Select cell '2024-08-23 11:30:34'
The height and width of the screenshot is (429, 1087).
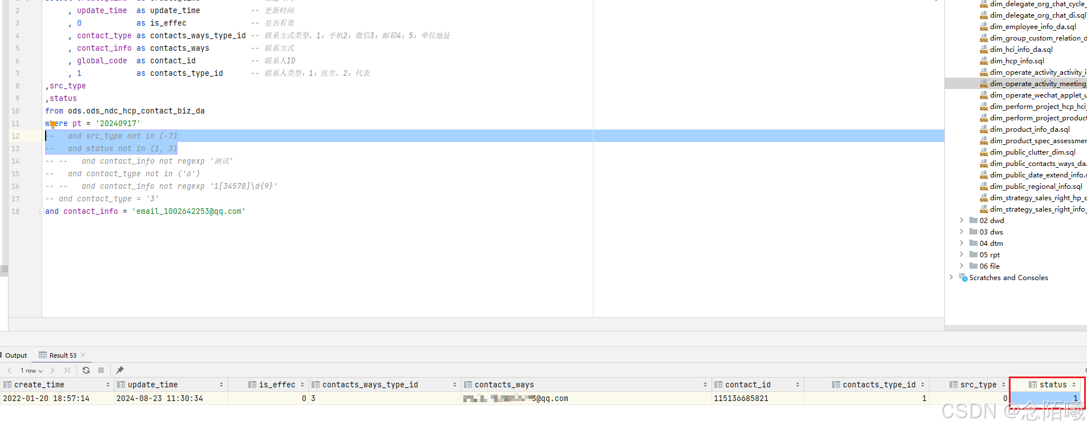(171, 398)
